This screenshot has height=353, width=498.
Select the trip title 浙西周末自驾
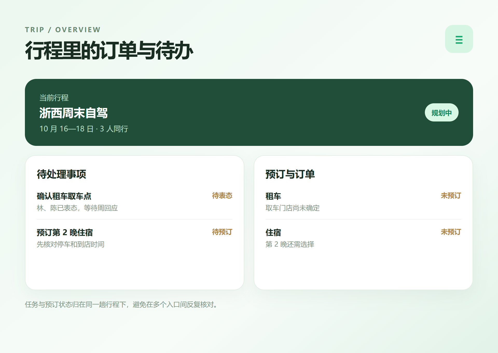[73, 113]
